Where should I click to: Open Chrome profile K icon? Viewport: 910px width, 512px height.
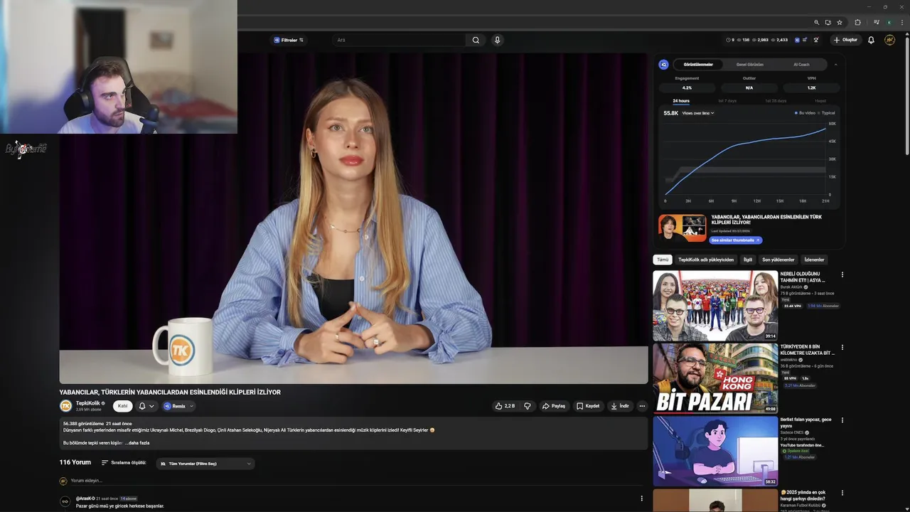(889, 22)
